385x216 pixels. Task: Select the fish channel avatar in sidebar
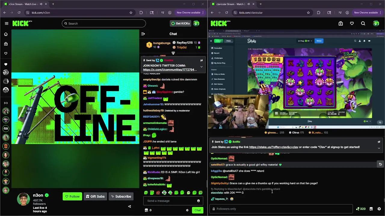click(x=6, y=129)
